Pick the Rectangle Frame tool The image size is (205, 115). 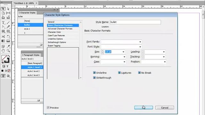(x=3, y=31)
